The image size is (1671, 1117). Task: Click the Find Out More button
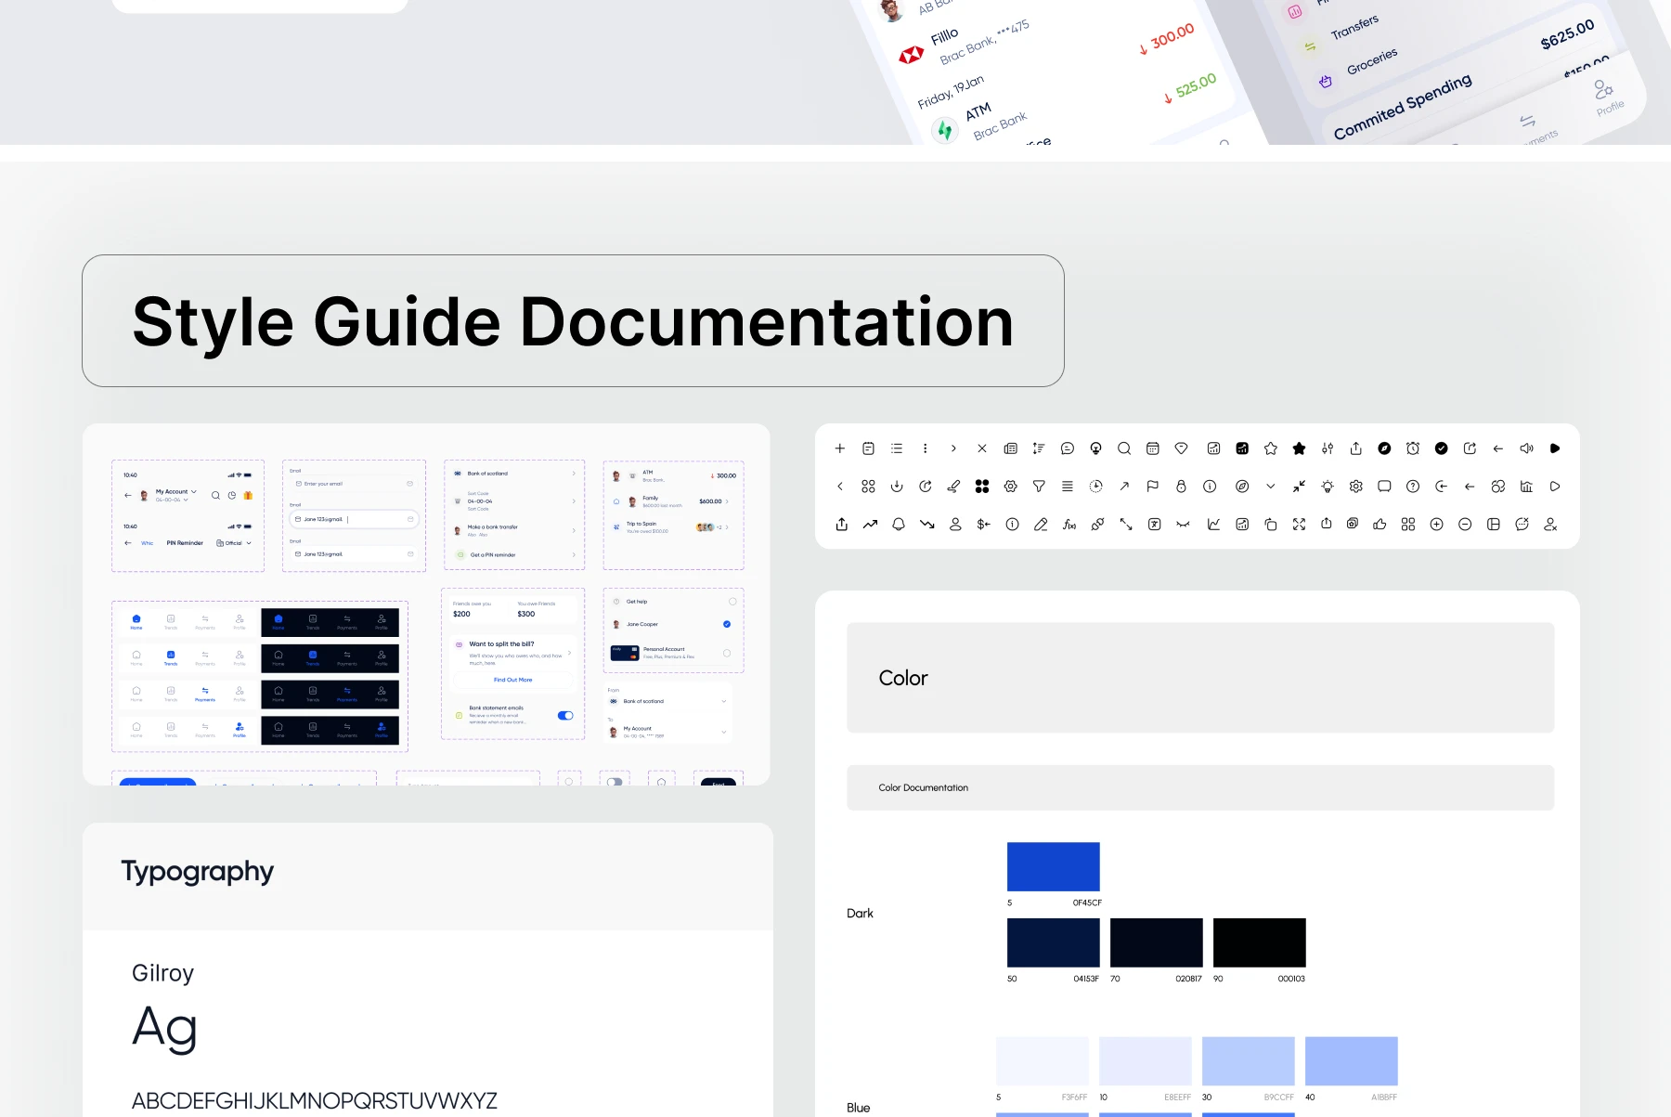click(x=512, y=680)
